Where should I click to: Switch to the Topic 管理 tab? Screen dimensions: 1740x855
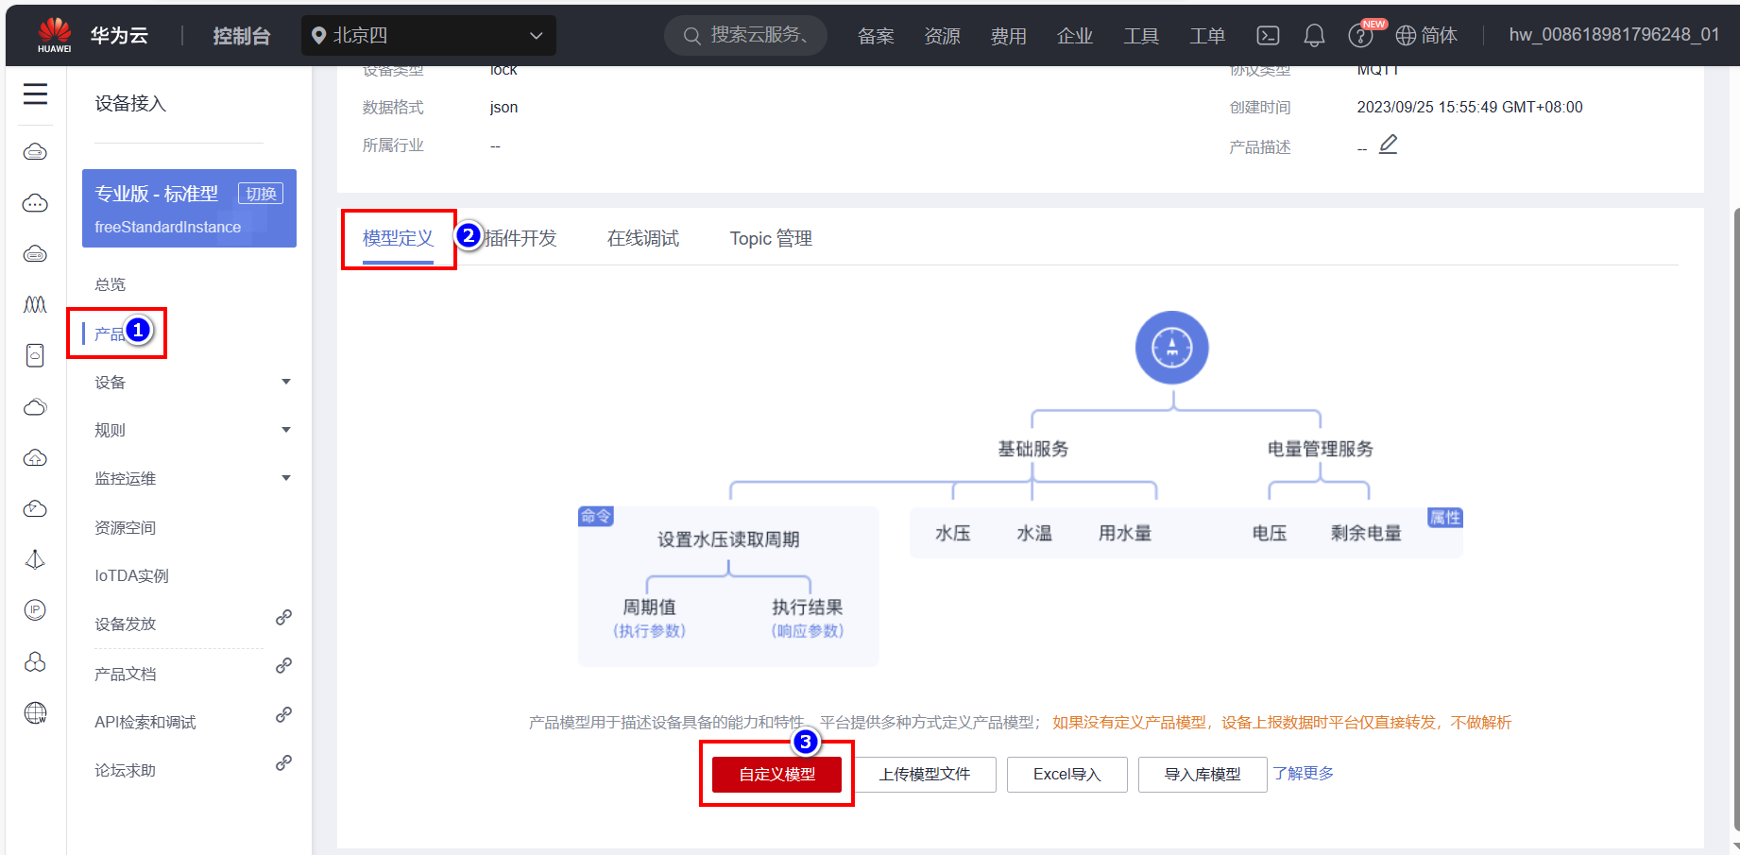click(771, 239)
